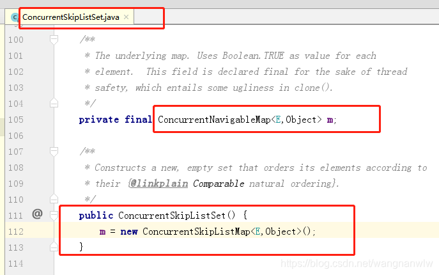Click the comment text 'The underlying map.'
This screenshot has height=275, width=439.
[142, 56]
